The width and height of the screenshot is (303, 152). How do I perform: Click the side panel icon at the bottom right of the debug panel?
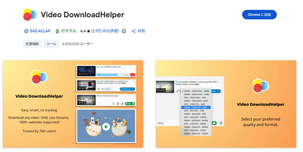(x=221, y=123)
